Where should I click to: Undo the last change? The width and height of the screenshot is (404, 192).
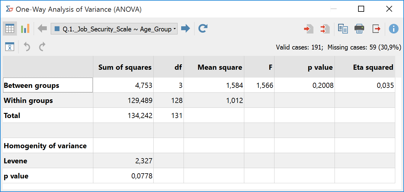point(27,46)
